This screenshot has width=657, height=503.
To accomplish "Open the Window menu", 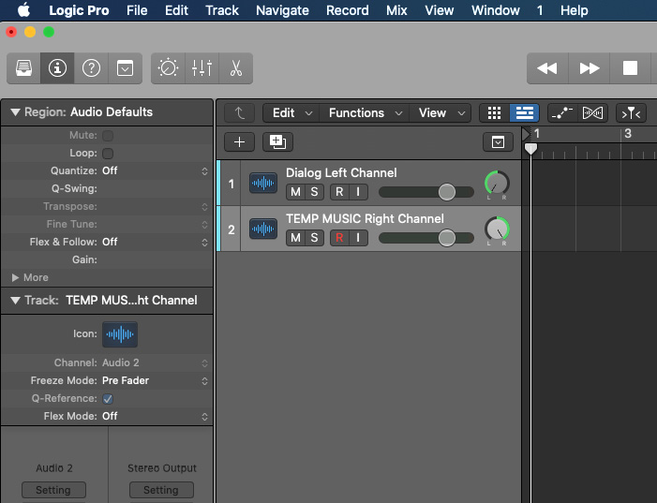I will 495,10.
